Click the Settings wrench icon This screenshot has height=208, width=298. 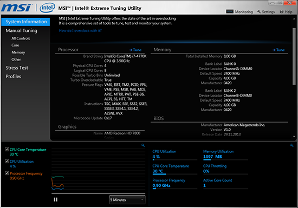pos(259,11)
